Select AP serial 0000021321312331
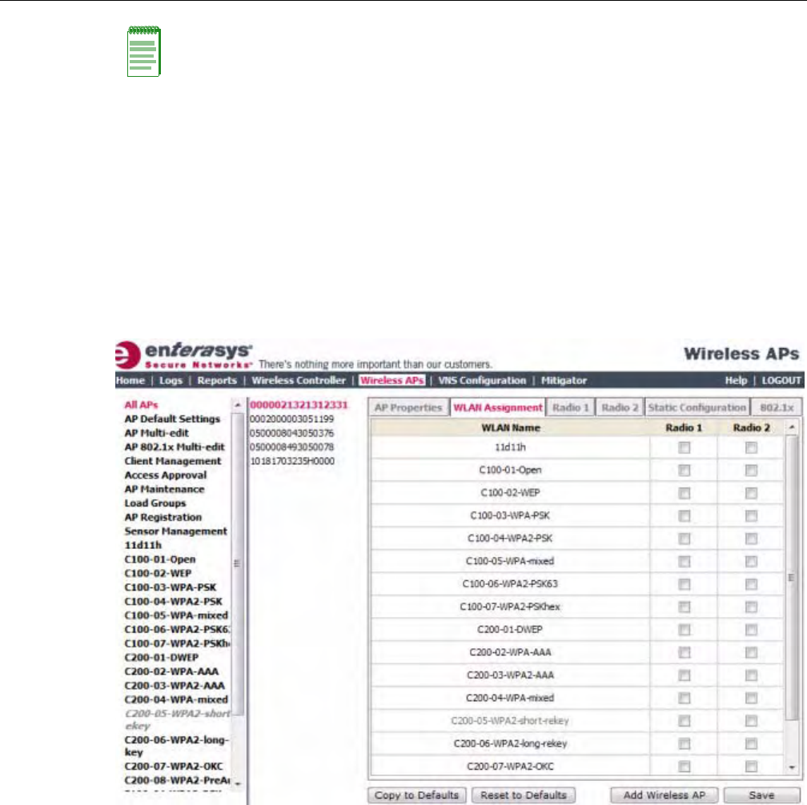 coord(299,405)
